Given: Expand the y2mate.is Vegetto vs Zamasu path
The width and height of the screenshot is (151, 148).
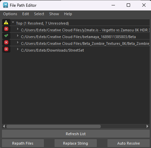Looking at the screenshot, I should coord(18,29).
